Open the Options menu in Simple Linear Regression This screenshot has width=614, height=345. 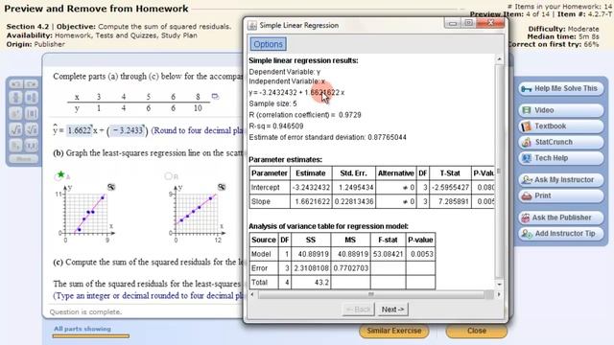269,44
